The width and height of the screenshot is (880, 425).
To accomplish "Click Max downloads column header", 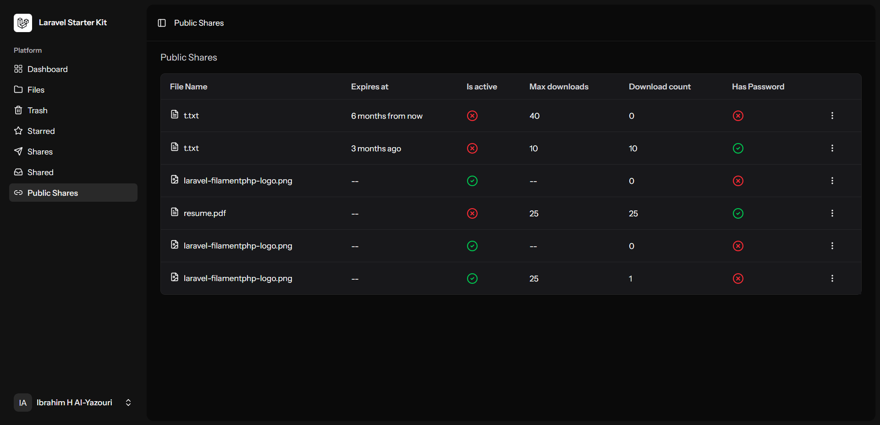I will (559, 87).
